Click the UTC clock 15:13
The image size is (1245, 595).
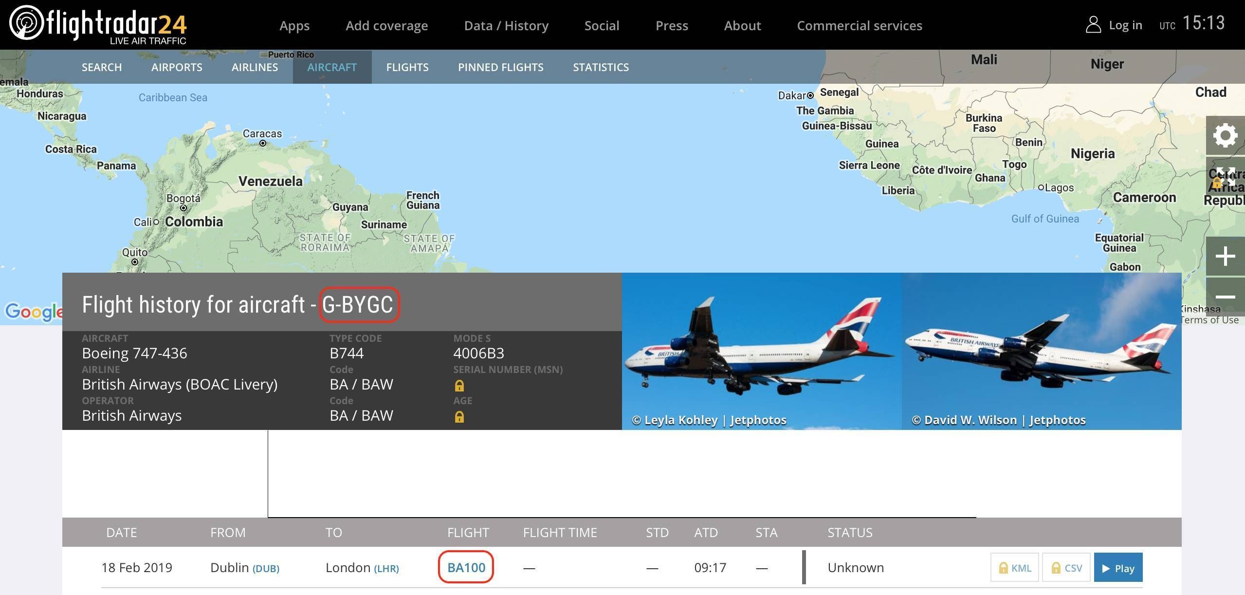(x=1203, y=23)
